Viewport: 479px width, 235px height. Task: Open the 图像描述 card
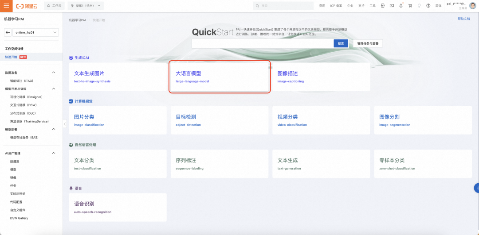point(321,77)
